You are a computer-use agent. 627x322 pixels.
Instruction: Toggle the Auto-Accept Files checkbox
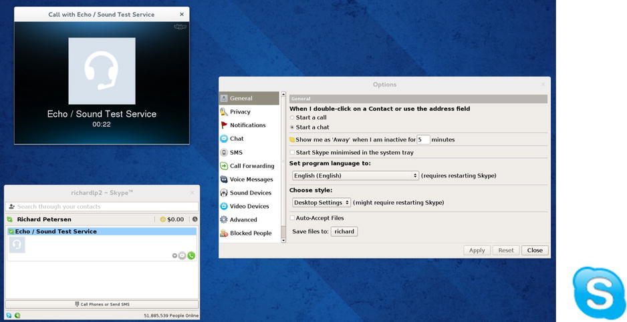point(292,218)
